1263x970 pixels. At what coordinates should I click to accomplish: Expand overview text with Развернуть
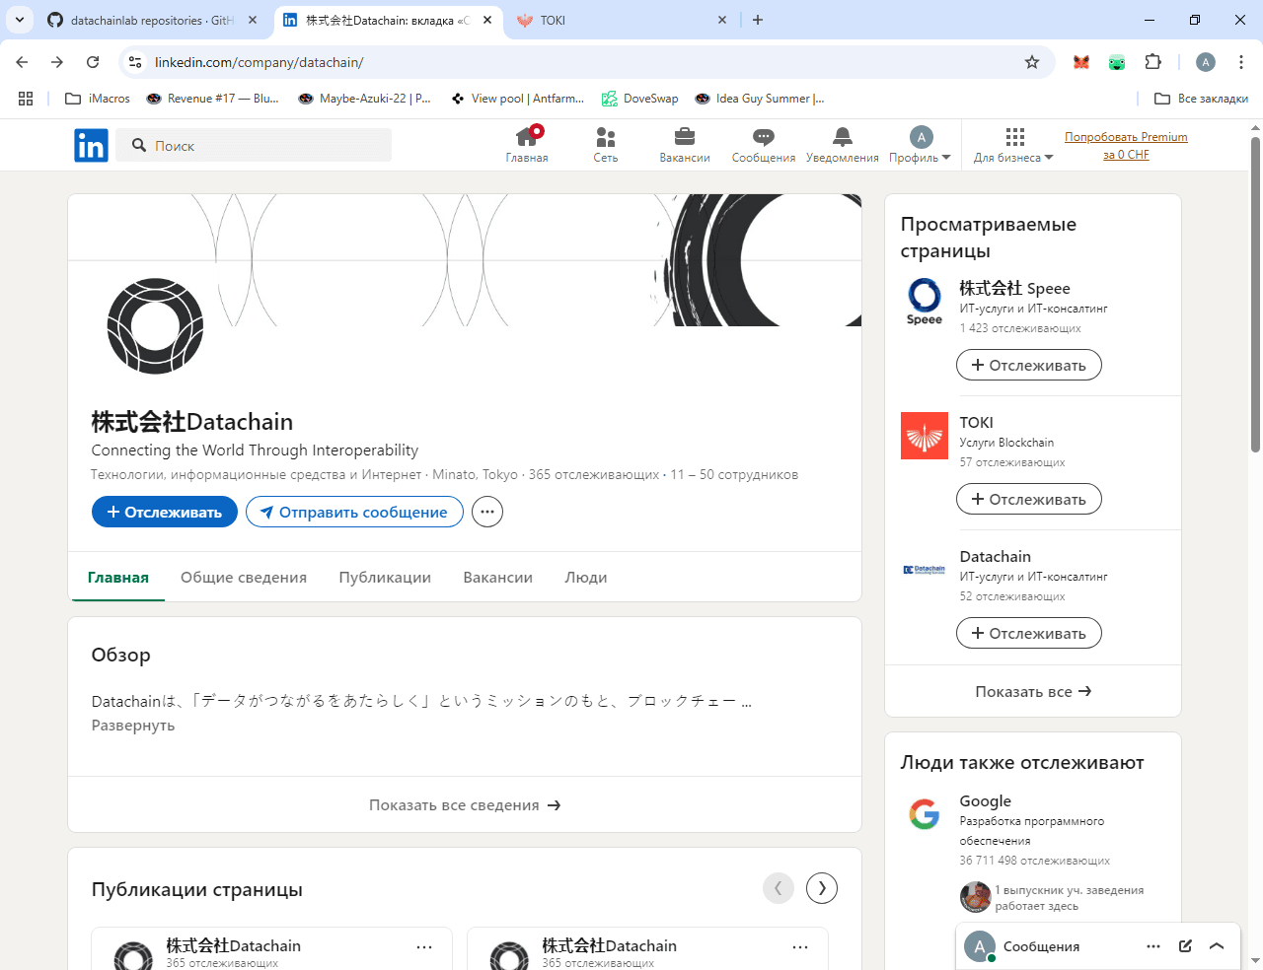coord(133,726)
